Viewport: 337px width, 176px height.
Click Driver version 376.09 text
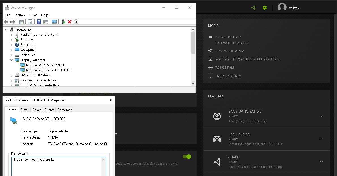230,51
